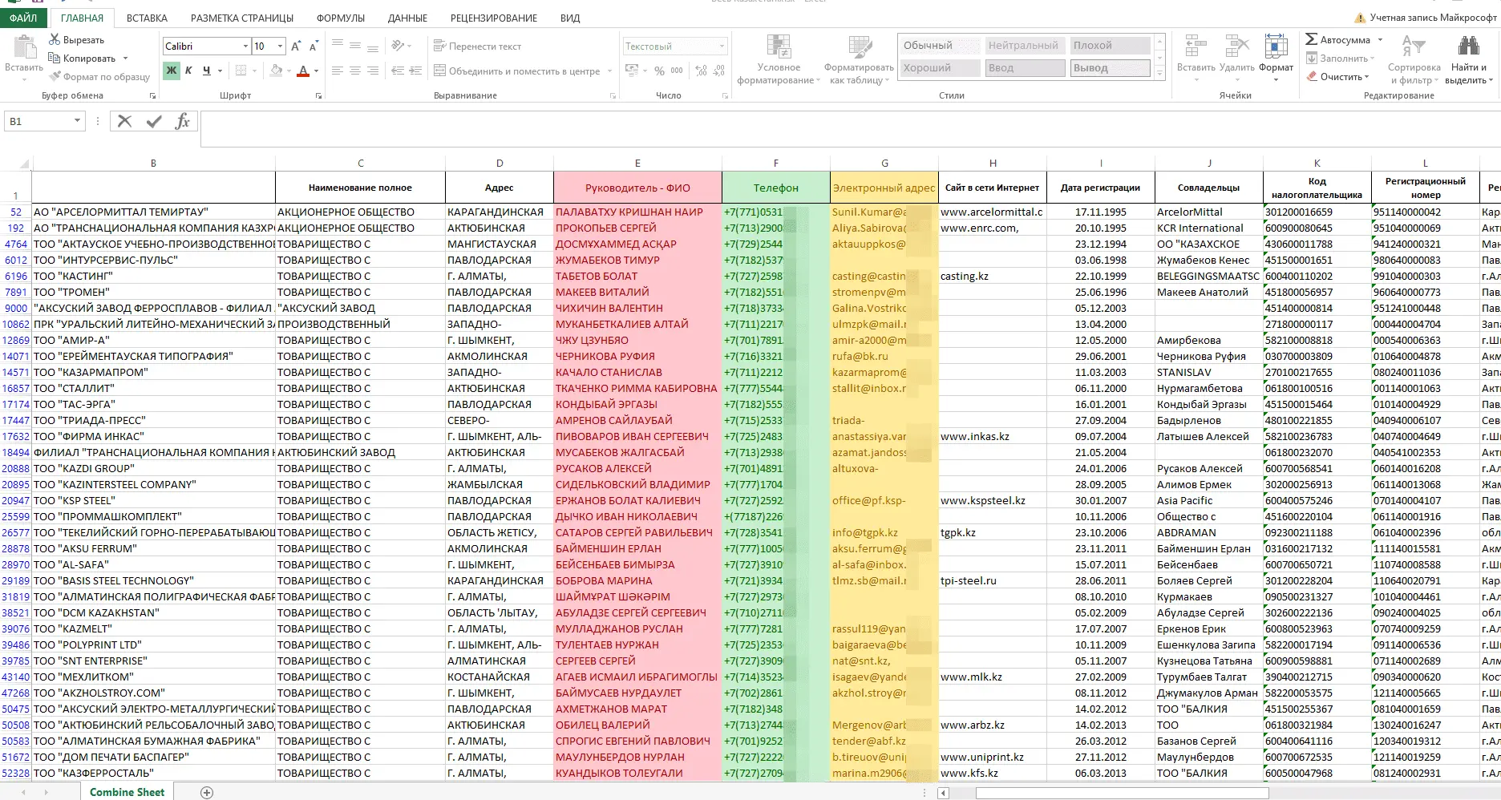Center text horizontally in the cell
1501x800 pixels.
pyautogui.click(x=355, y=71)
